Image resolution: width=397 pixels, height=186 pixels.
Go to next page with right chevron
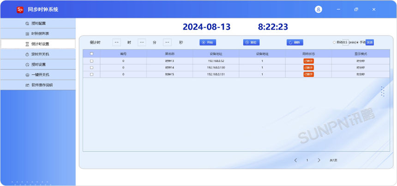tap(319, 160)
